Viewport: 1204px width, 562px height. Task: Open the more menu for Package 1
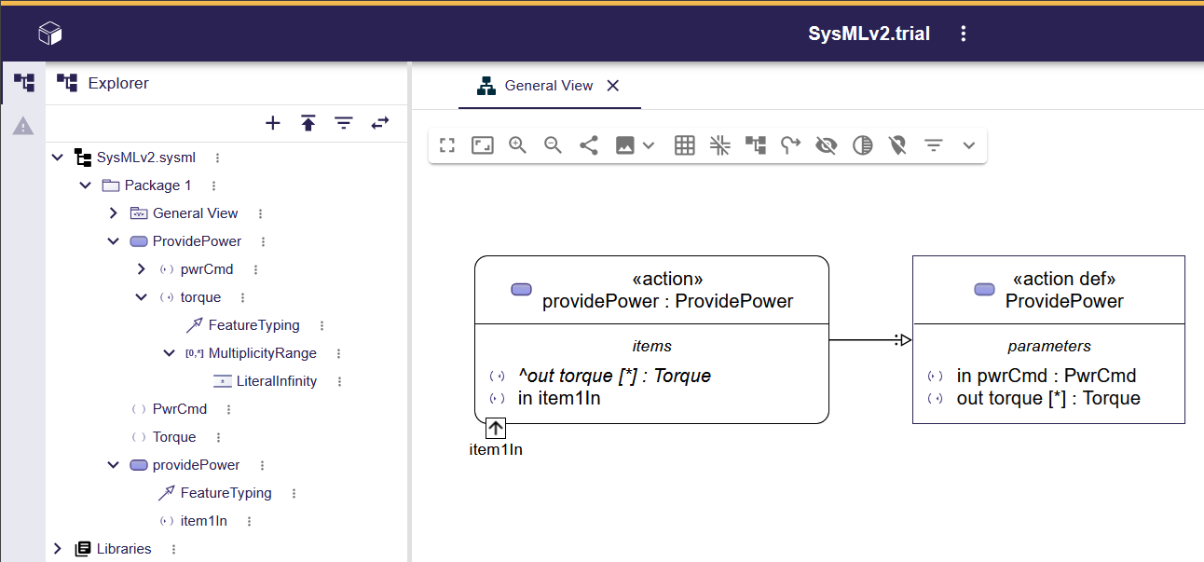coord(213,185)
